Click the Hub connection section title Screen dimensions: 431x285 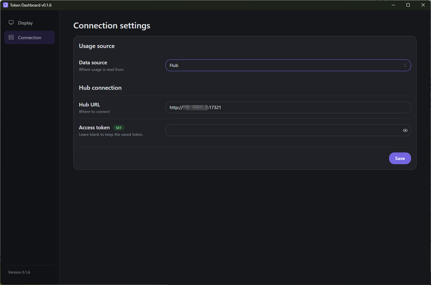tap(100, 88)
